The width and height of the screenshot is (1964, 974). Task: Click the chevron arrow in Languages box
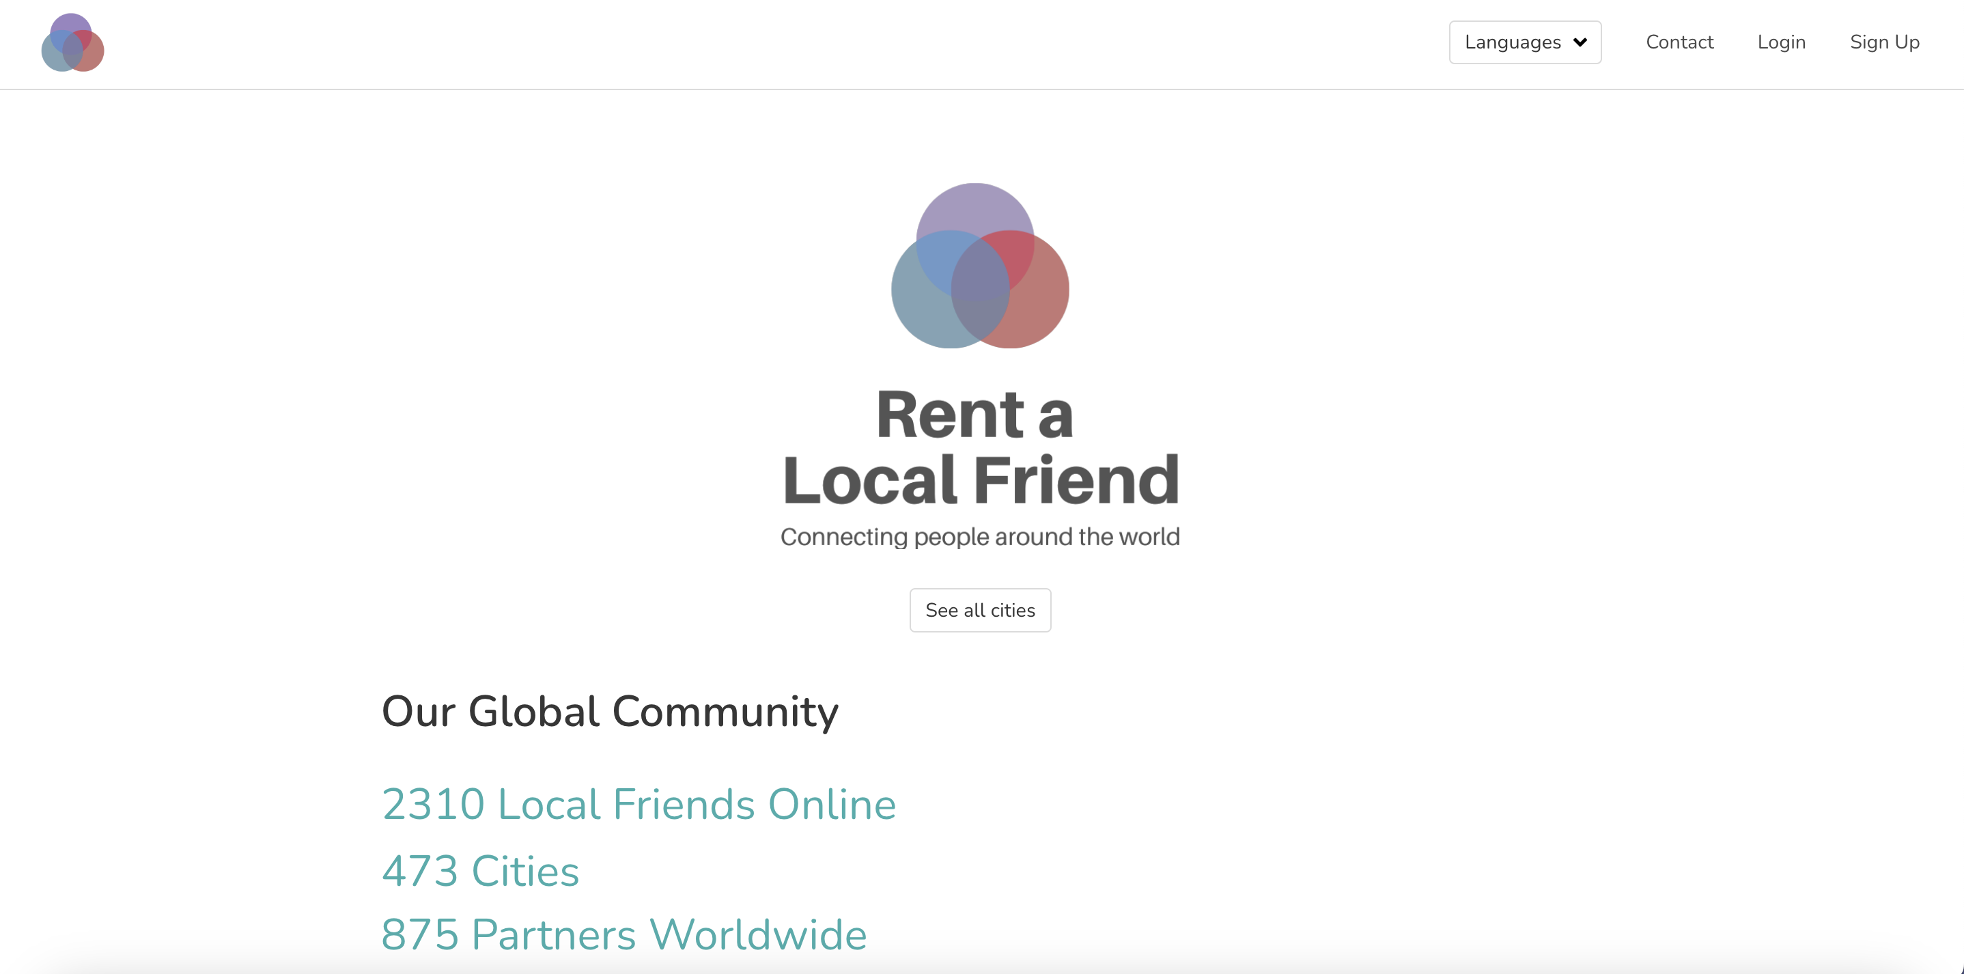point(1580,42)
